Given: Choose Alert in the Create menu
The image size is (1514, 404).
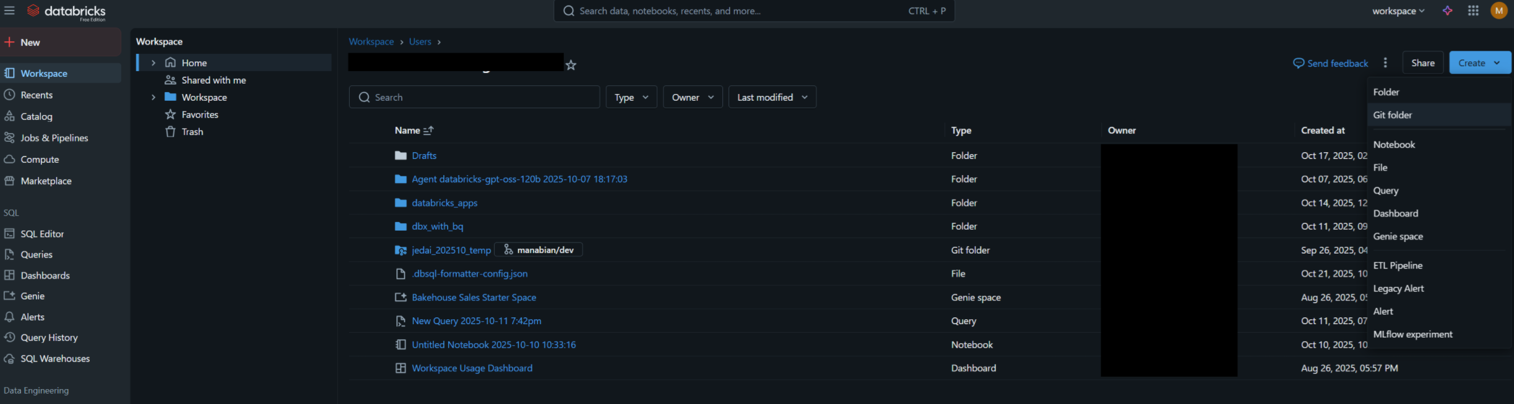Looking at the screenshot, I should pos(1438,311).
